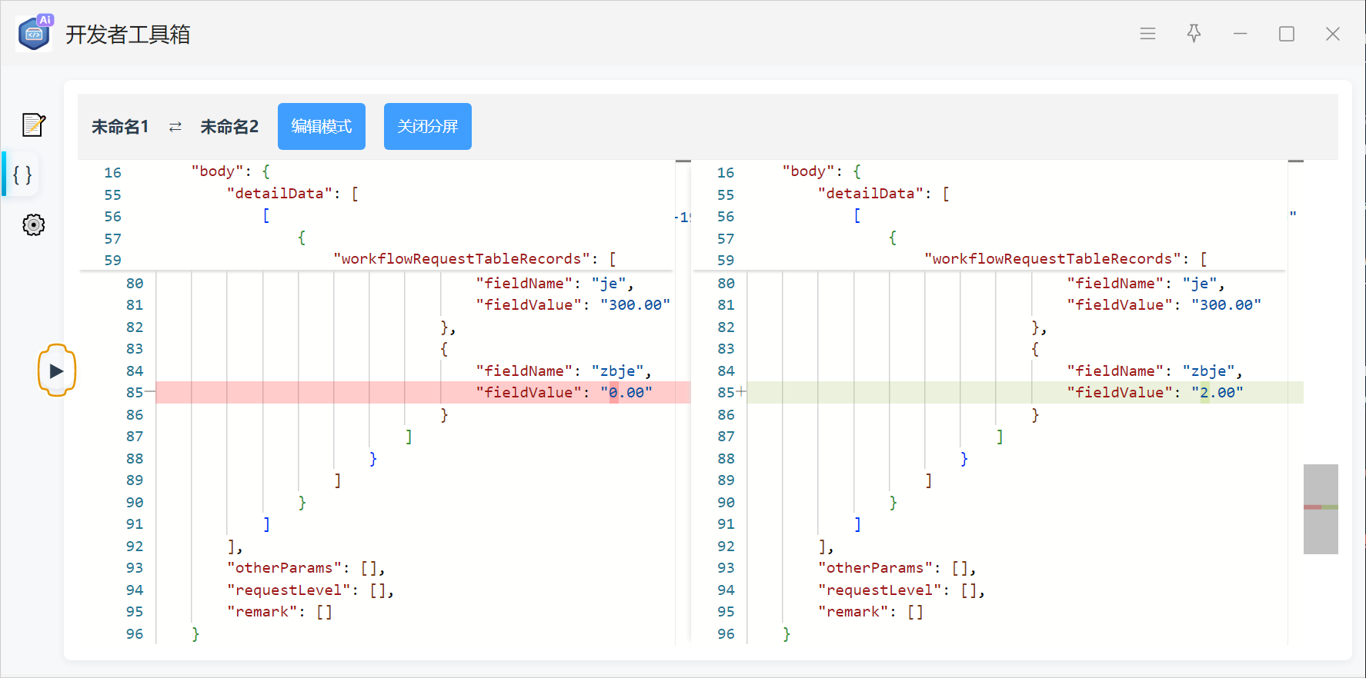Minimize the developer toolbox window
Screen dimensions: 1366x678
1240,34
